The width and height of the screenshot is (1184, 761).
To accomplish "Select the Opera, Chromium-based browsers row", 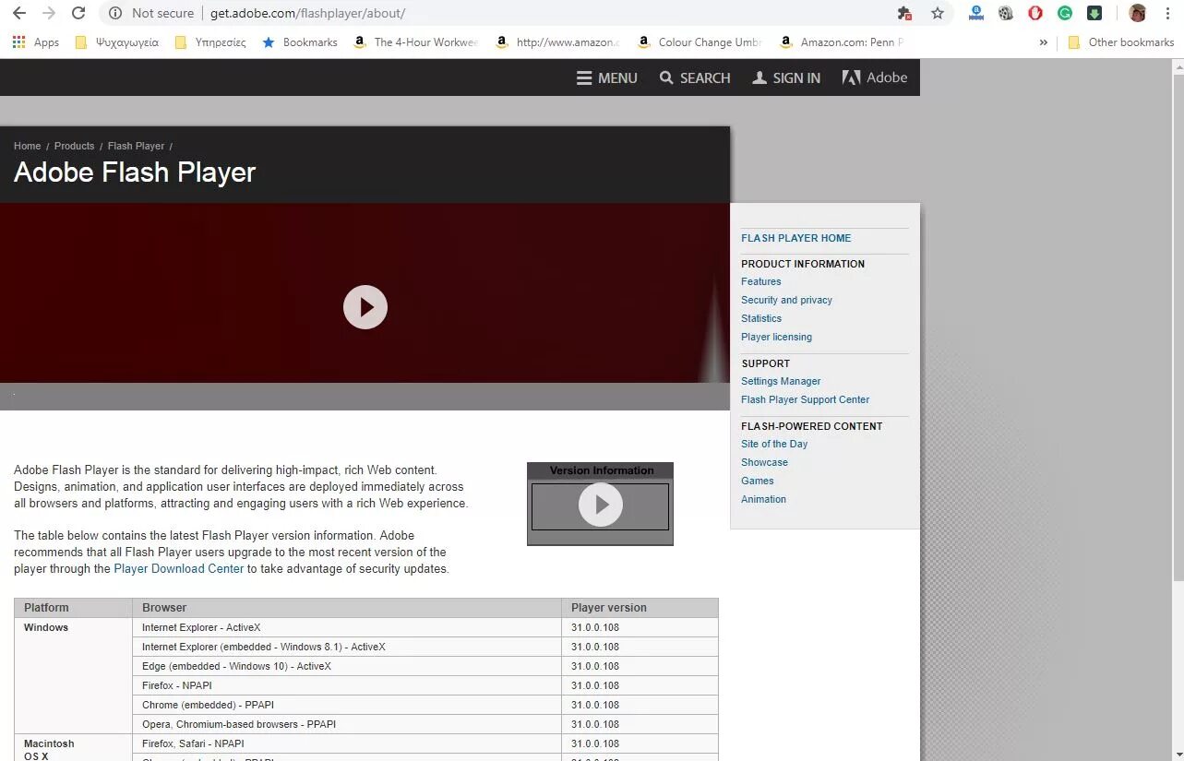I will (x=425, y=724).
